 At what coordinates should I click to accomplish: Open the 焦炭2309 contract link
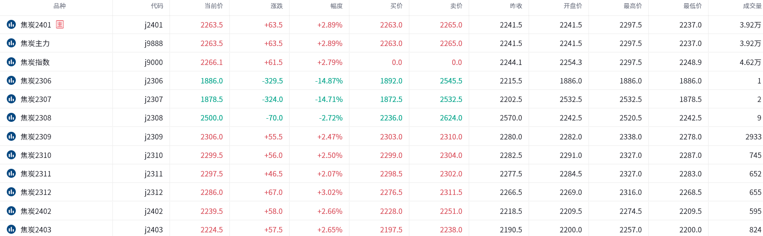tap(36, 137)
